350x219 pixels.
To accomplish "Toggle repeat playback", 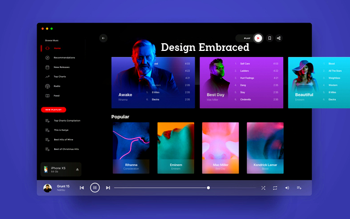I will click(275, 188).
